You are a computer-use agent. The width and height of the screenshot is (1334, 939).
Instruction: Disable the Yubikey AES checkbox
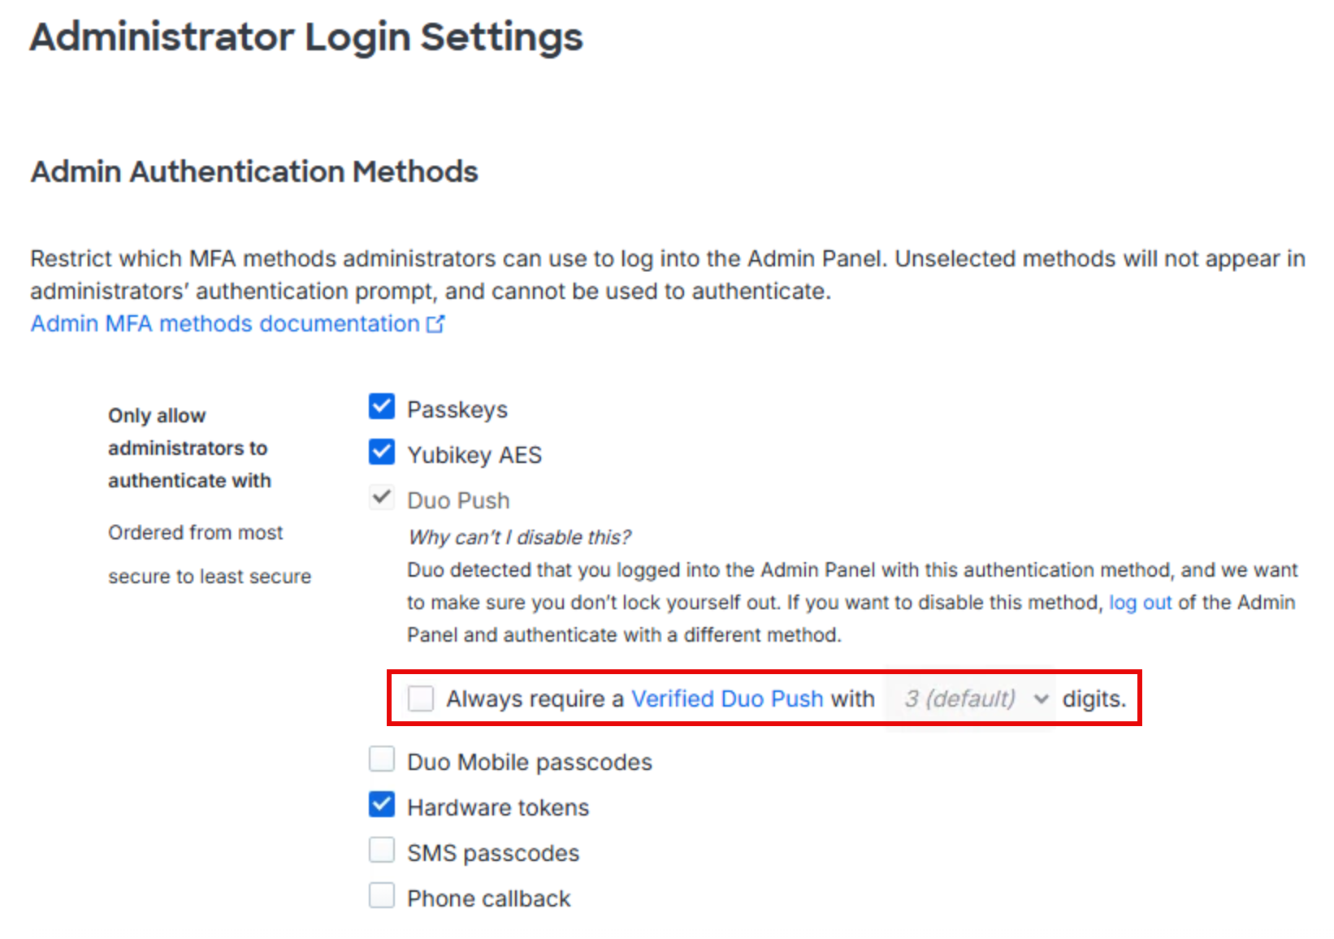click(382, 452)
